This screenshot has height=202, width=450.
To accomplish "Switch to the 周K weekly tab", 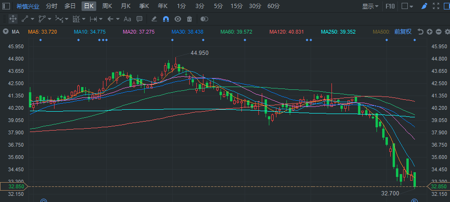I will click(x=107, y=6).
